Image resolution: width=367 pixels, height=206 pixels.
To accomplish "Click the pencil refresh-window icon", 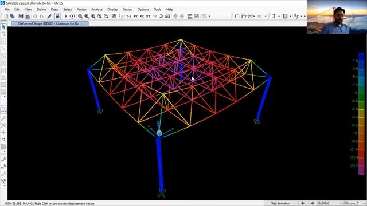I will click(50, 16).
